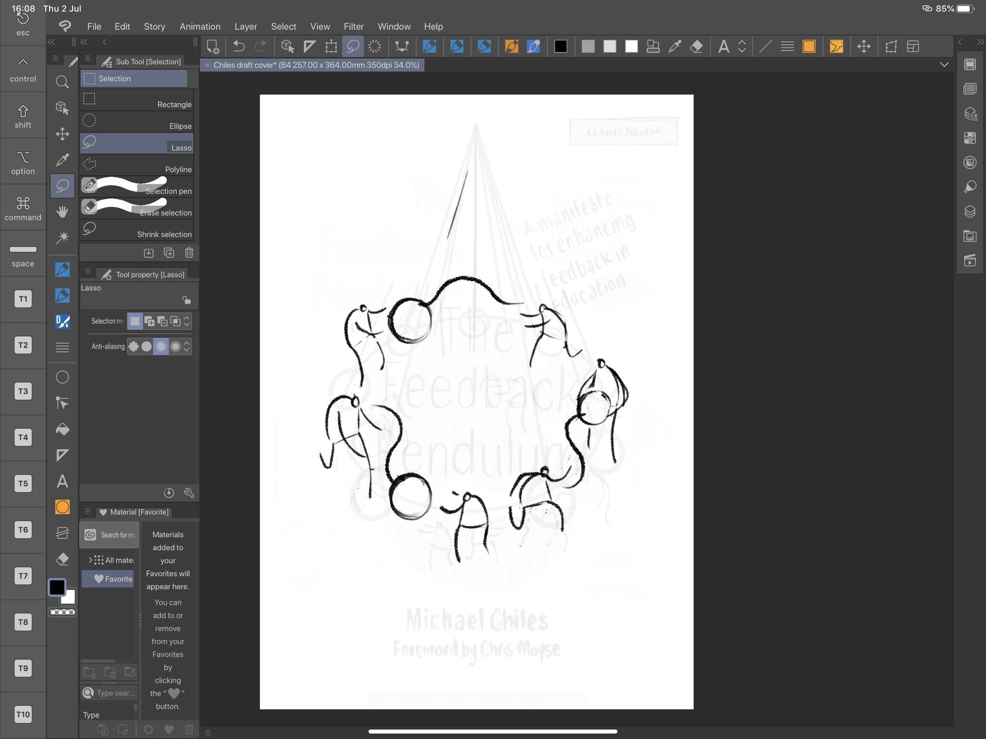Screen dimensions: 986x739
Task: Click the duplicate sub tool icon
Action: (x=169, y=253)
